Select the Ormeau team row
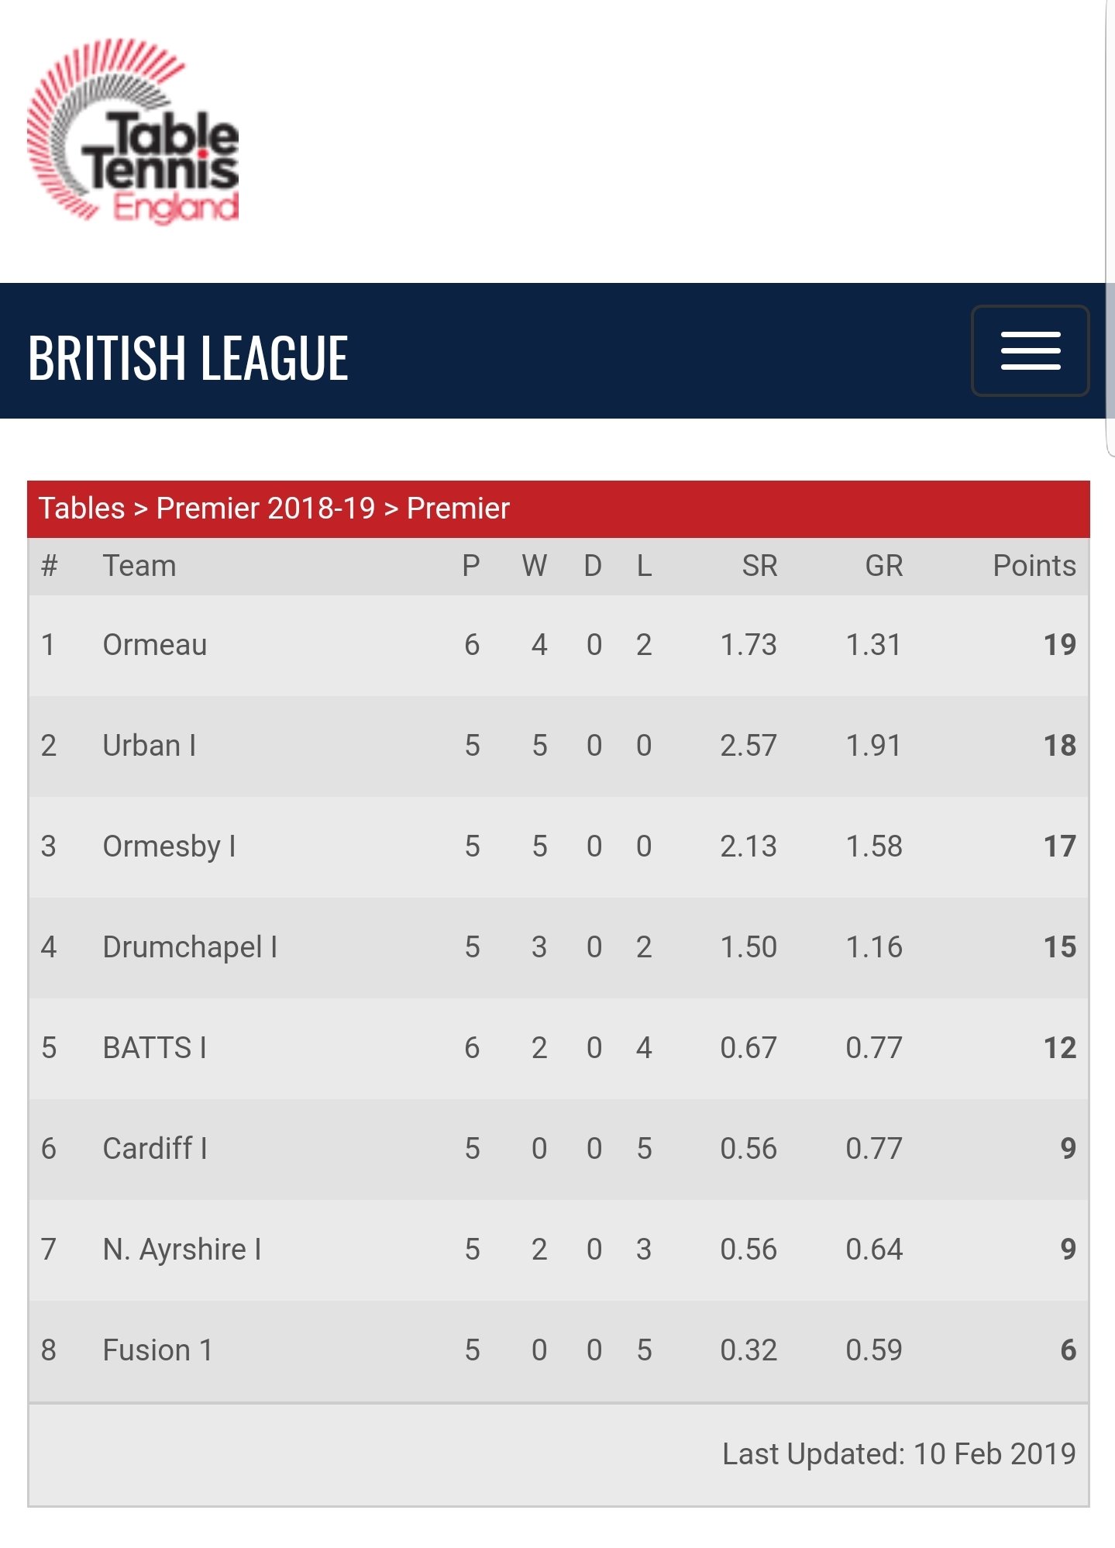The height and width of the screenshot is (1548, 1115). click(x=558, y=645)
